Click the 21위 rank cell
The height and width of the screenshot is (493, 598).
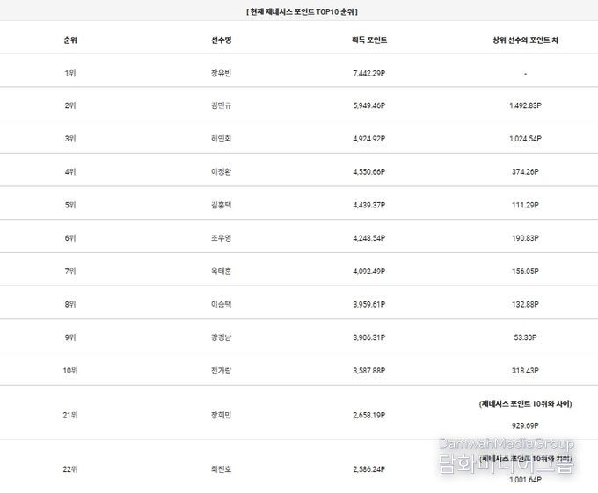[70, 416]
